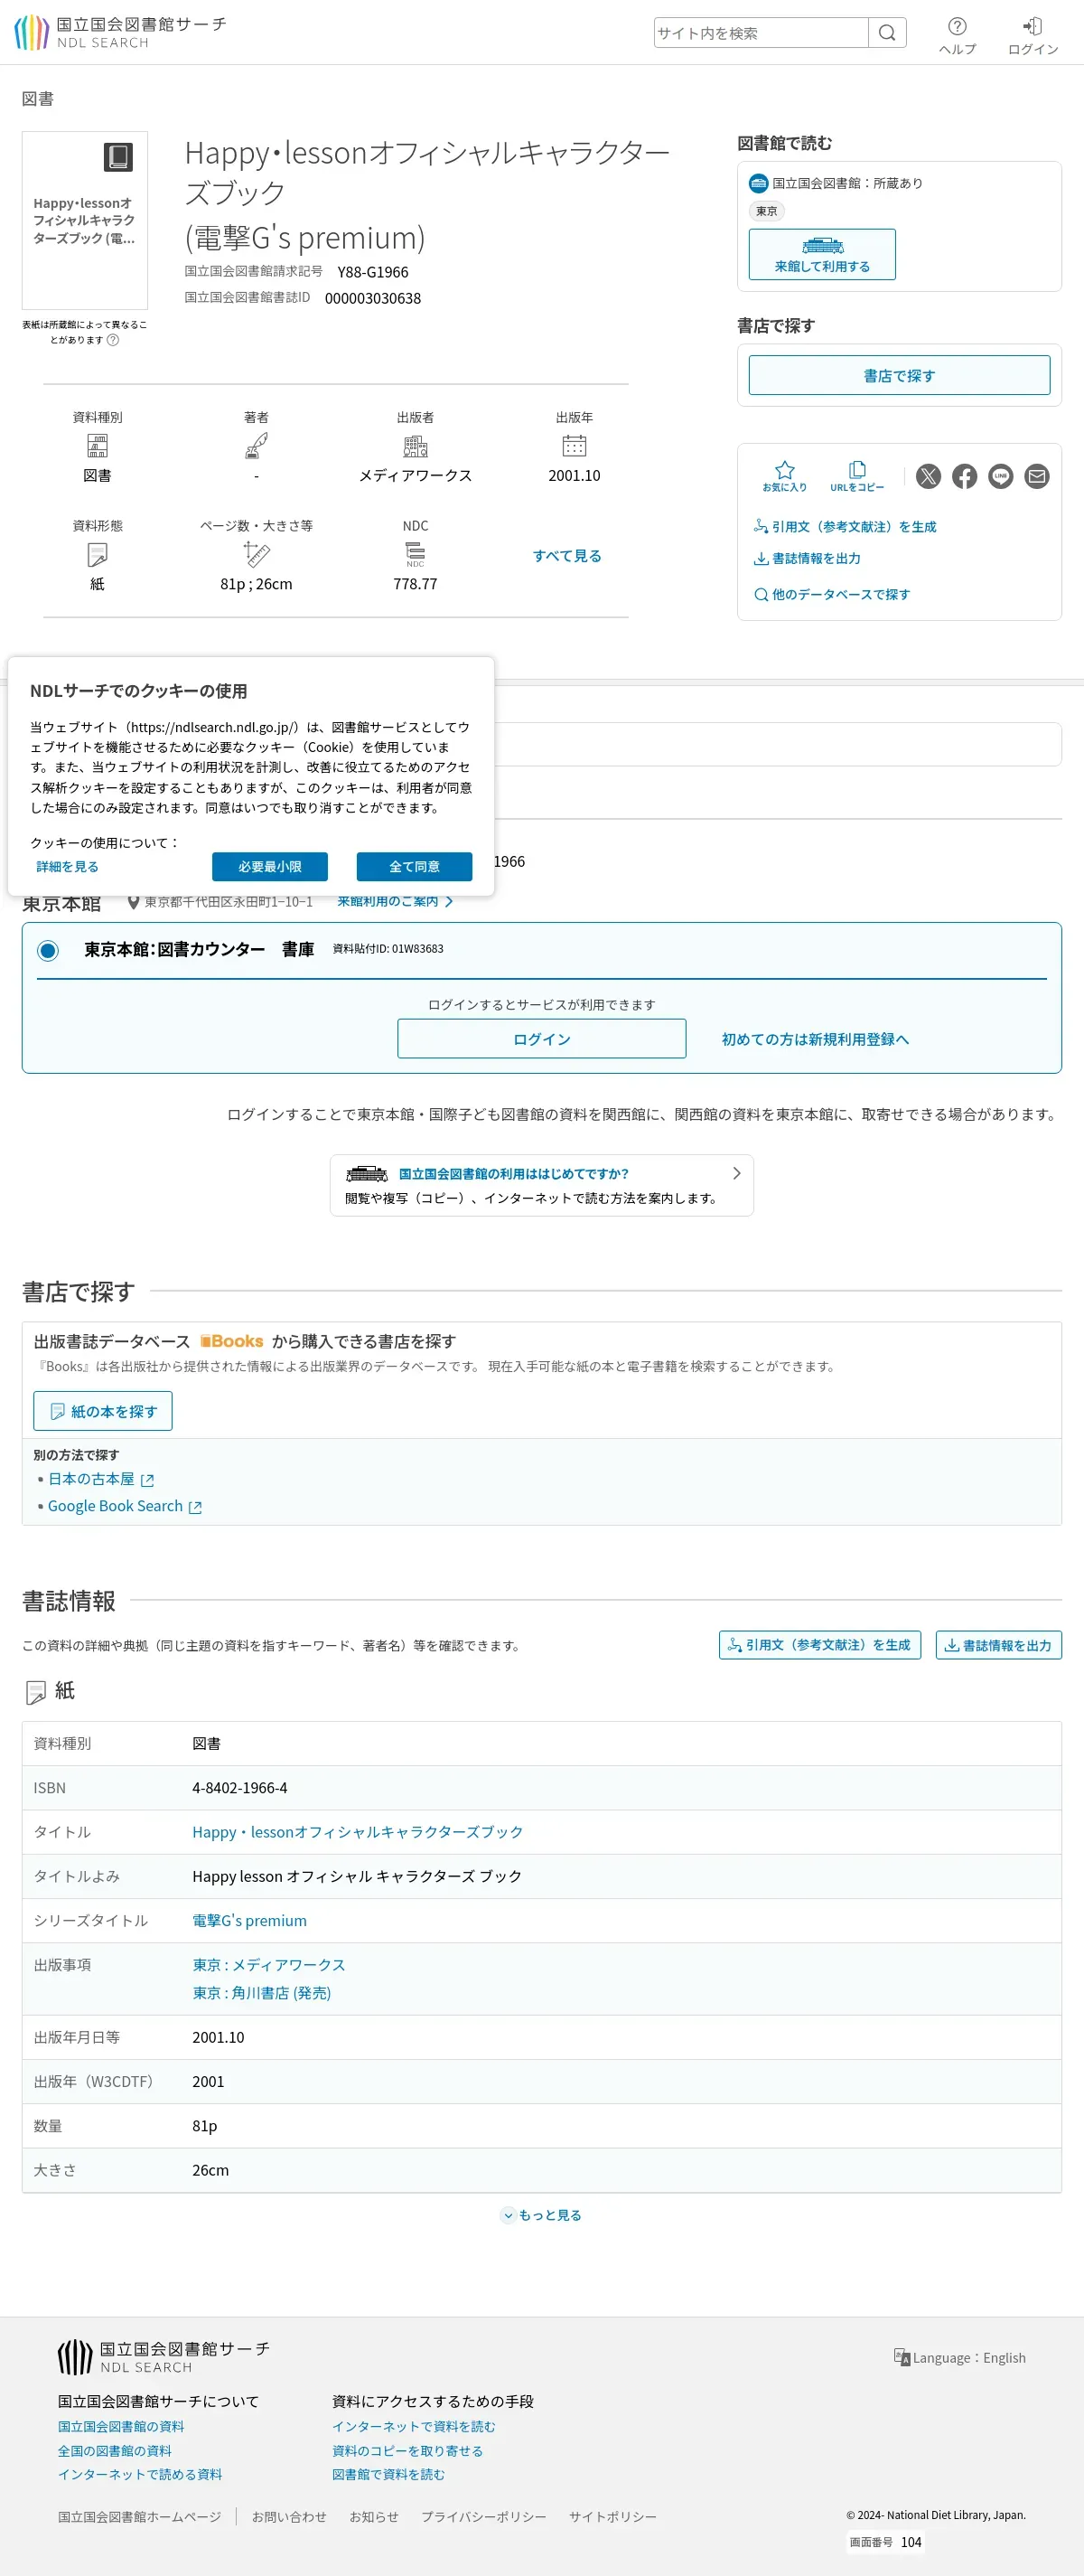This screenshot has width=1084, height=2576.
Task: Focus the サイト内を検索 search field
Action: click(x=761, y=33)
